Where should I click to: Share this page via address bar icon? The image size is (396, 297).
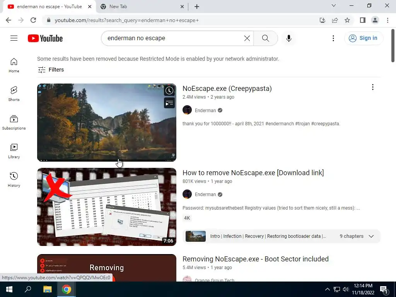click(335, 20)
